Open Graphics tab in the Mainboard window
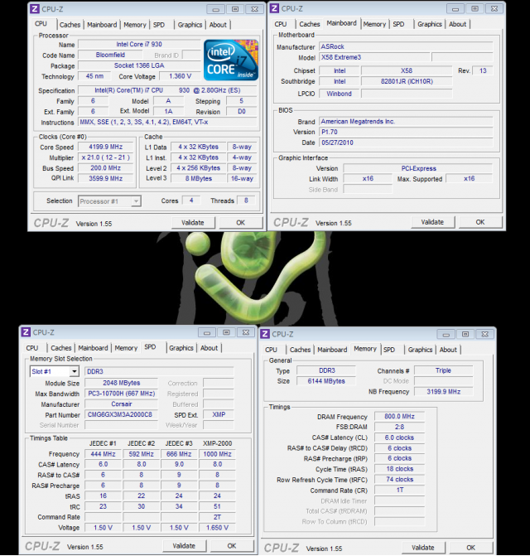The height and width of the screenshot is (556, 530). pos(430,24)
